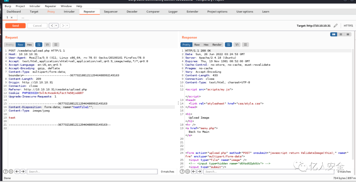
Task: Select Hex view in Response pane
Action: coord(206,45)
